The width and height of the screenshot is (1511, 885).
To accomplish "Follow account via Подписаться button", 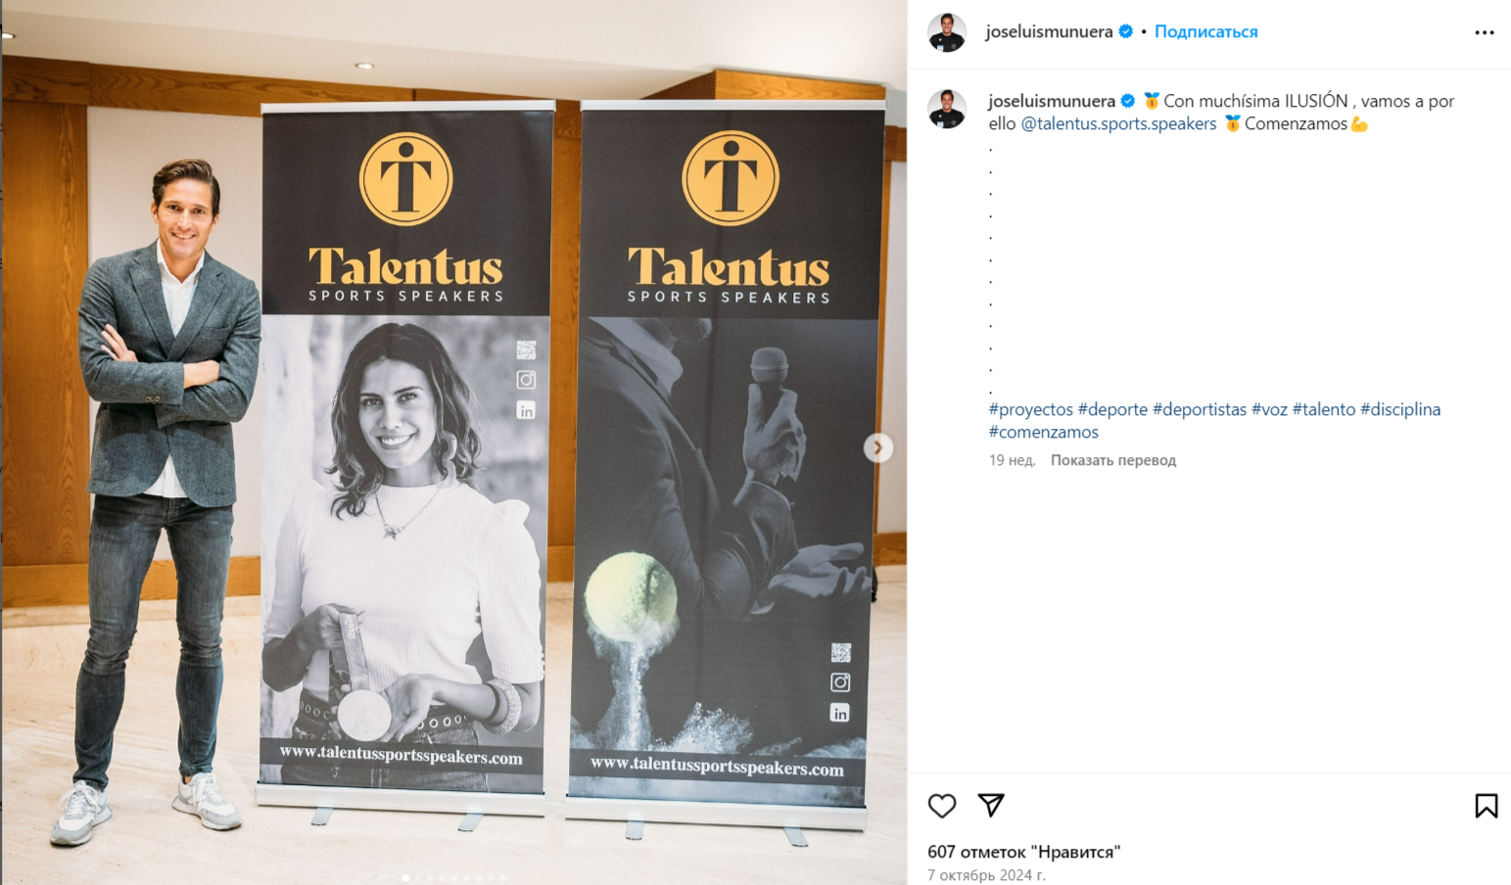I will pyautogui.click(x=1205, y=31).
